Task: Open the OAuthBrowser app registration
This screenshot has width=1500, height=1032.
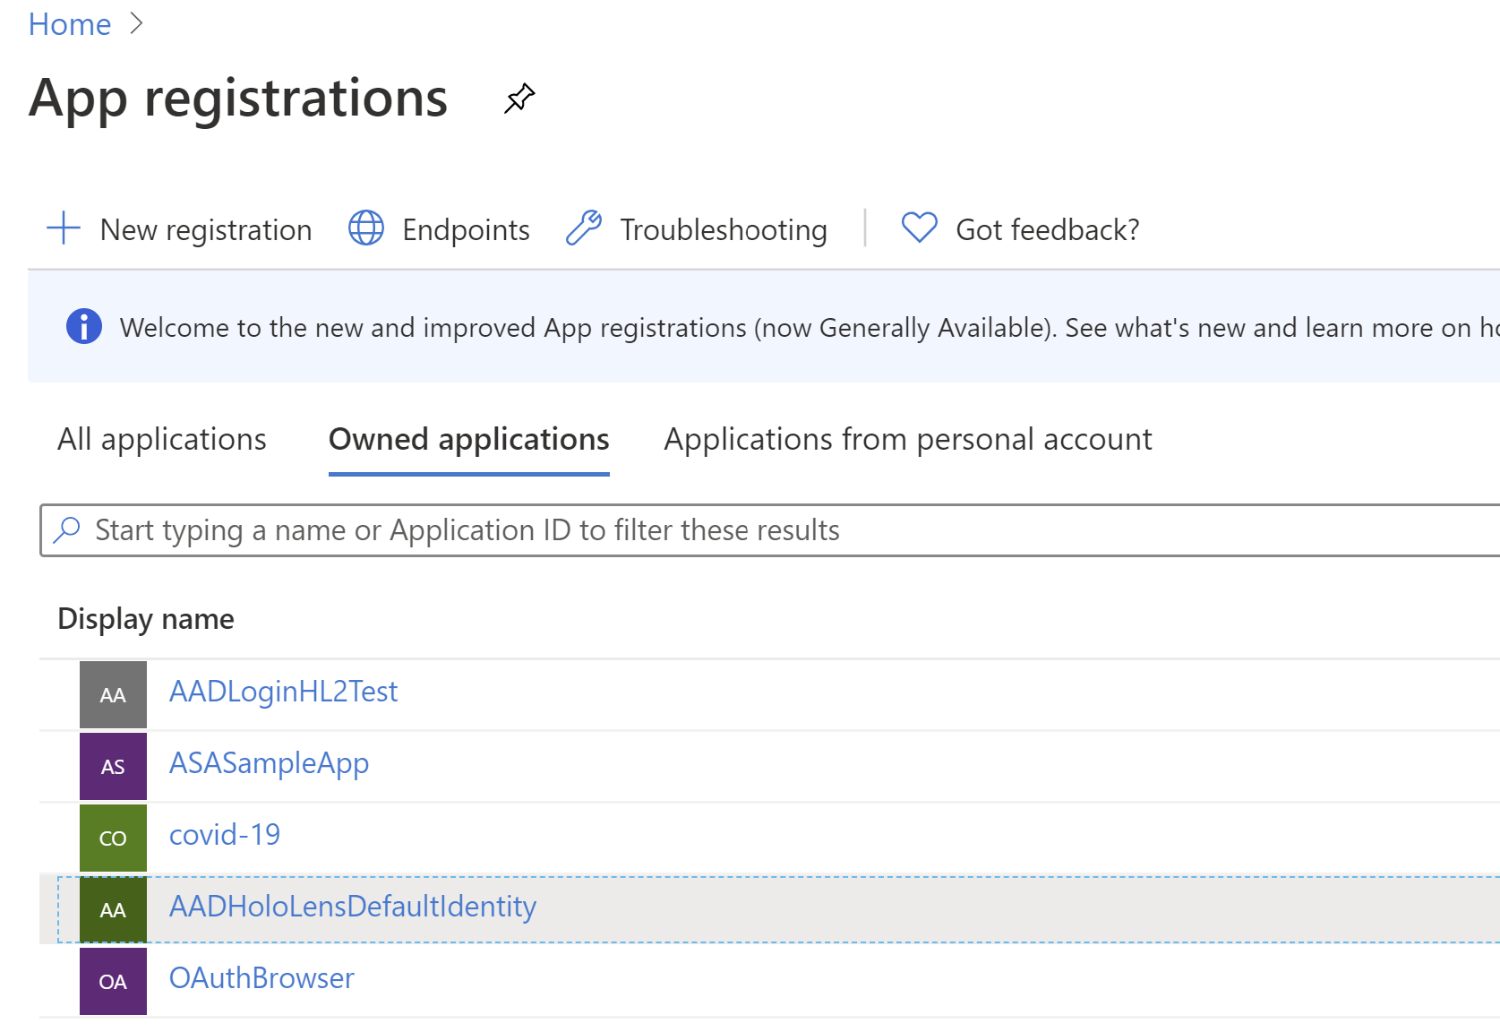Action: point(261,978)
